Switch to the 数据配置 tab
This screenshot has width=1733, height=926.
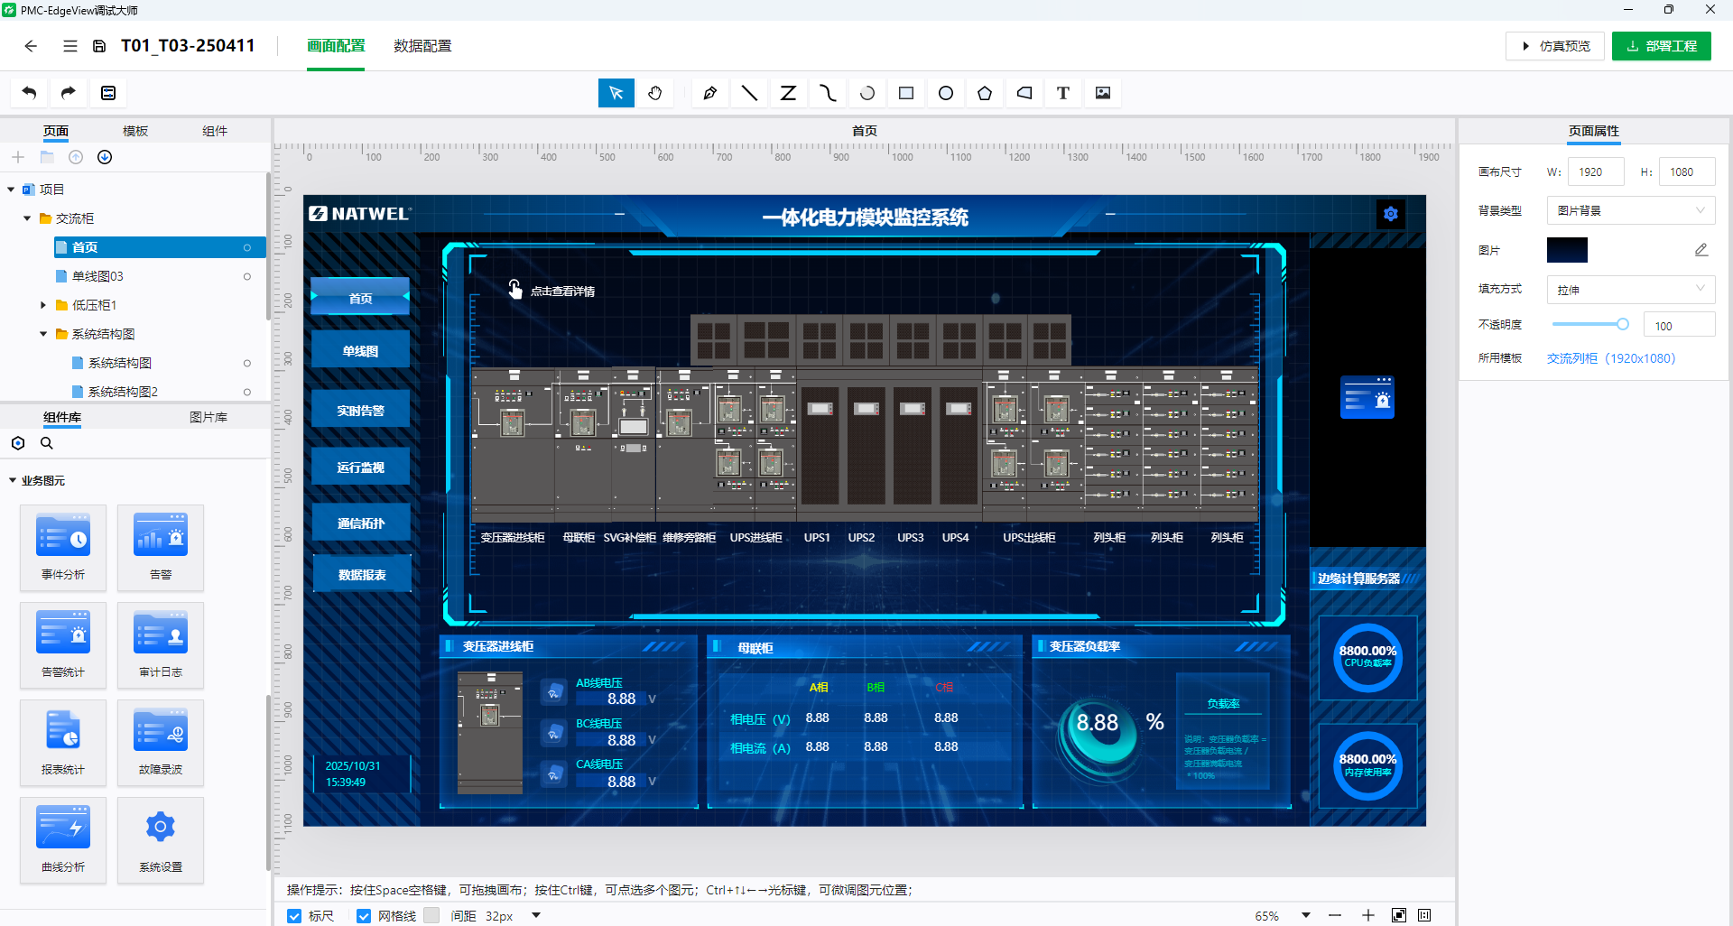pos(422,46)
